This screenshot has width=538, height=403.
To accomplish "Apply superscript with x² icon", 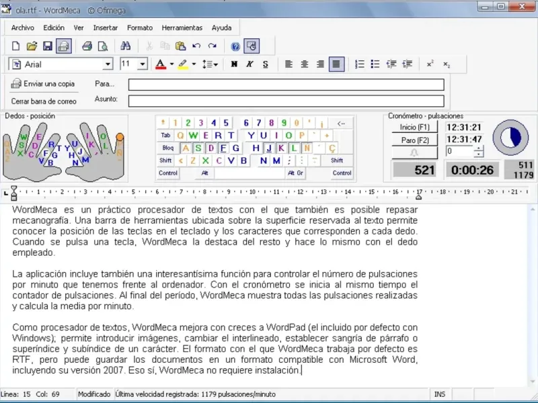I will 430,64.
